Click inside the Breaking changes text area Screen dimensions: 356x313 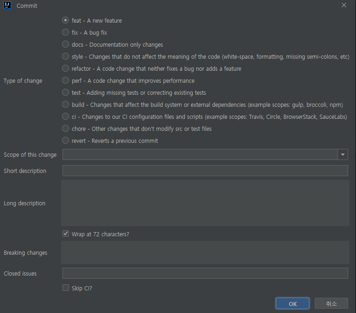(x=205, y=252)
